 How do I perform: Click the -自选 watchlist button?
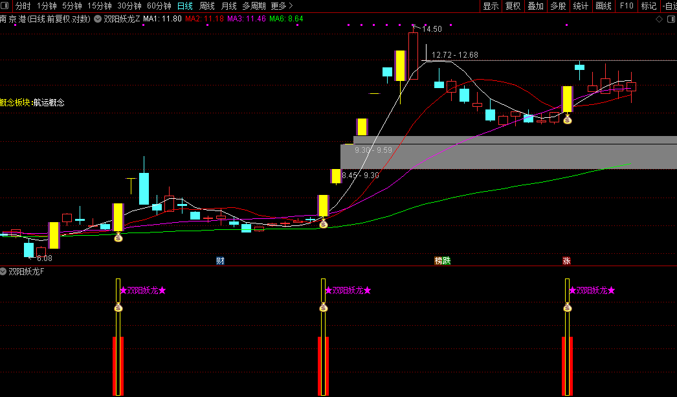pyautogui.click(x=669, y=6)
